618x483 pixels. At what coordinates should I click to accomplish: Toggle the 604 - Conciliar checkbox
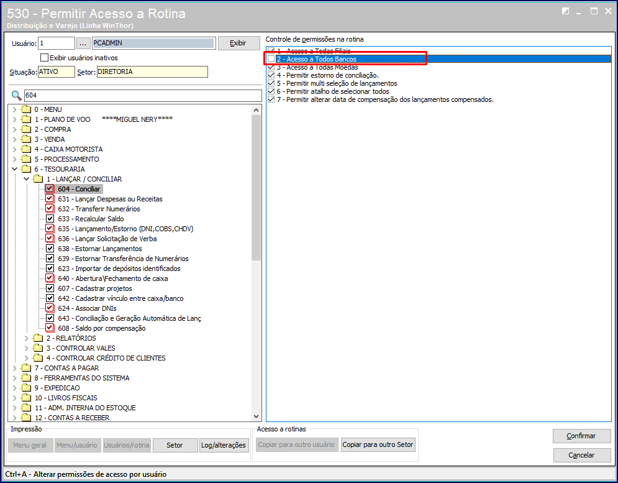point(50,188)
